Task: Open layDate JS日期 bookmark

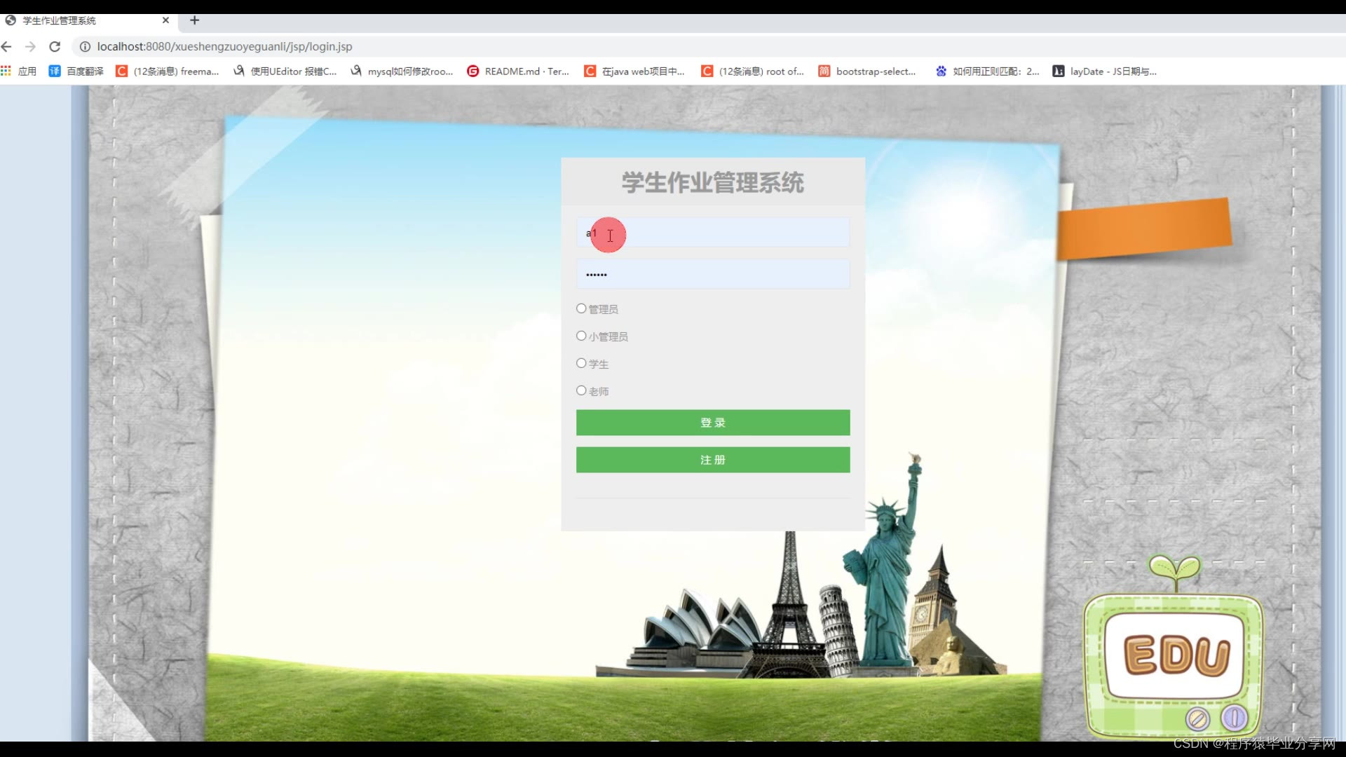Action: [x=1105, y=71]
